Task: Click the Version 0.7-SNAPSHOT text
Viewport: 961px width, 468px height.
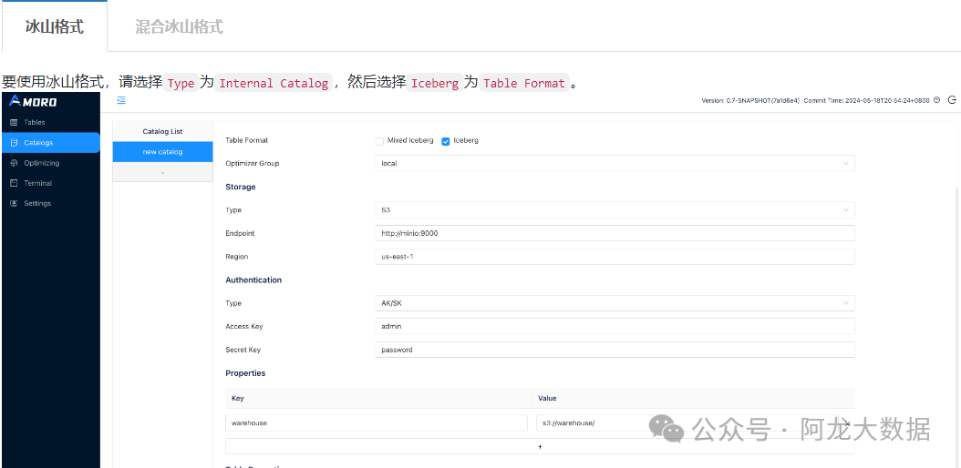Action: (750, 100)
